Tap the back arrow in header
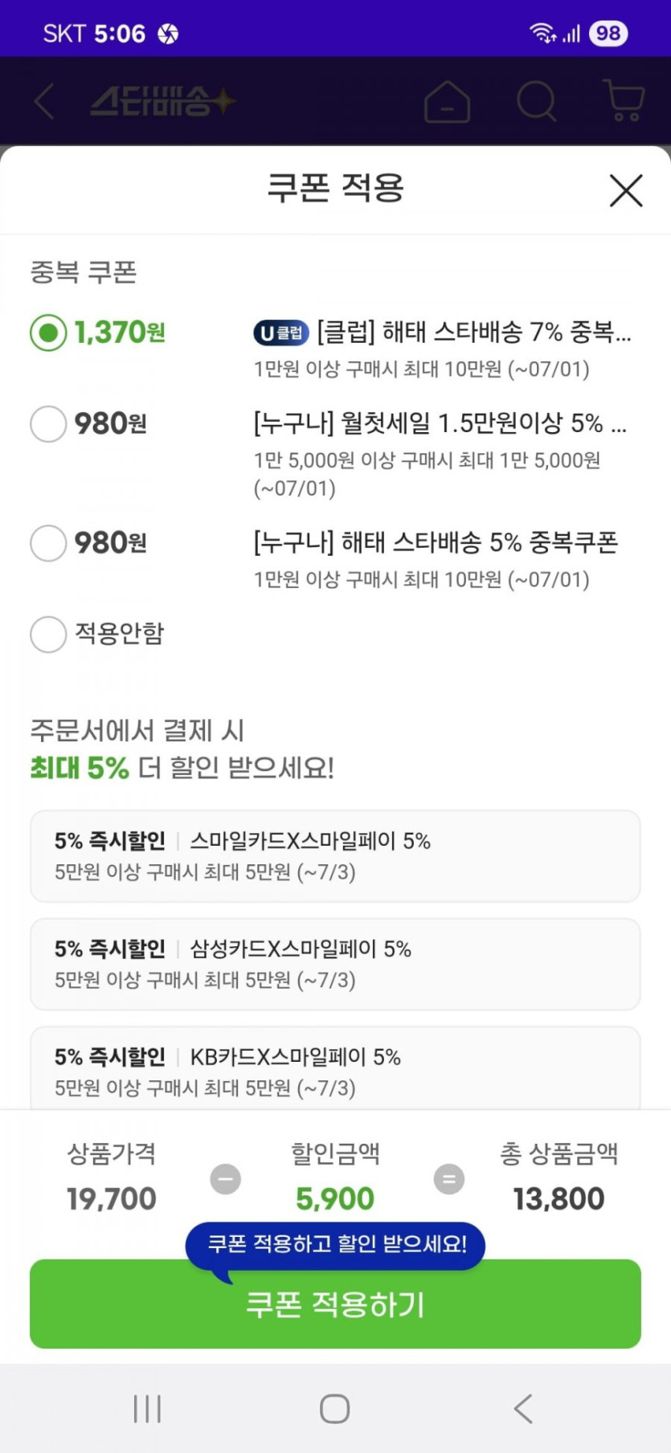The image size is (671, 1453). (45, 102)
